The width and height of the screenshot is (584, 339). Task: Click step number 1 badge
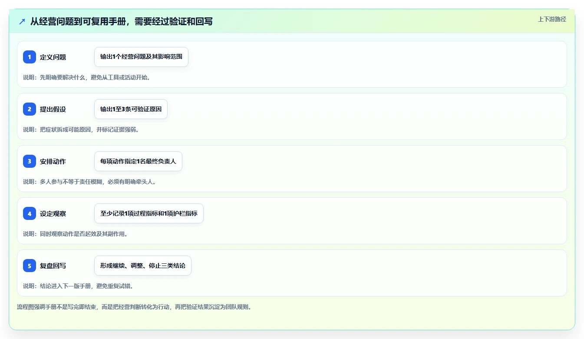click(30, 57)
